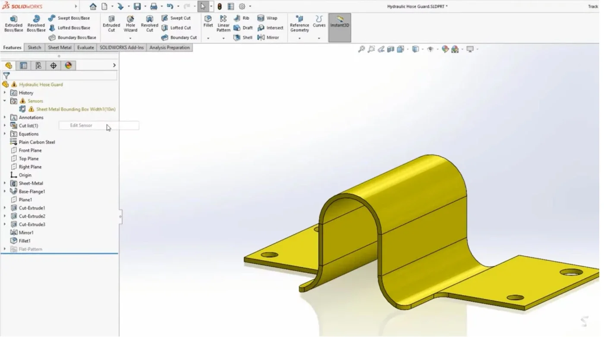Select the Extruded Boss/Base tool
Image resolution: width=604 pixels, height=337 pixels.
click(x=13, y=24)
